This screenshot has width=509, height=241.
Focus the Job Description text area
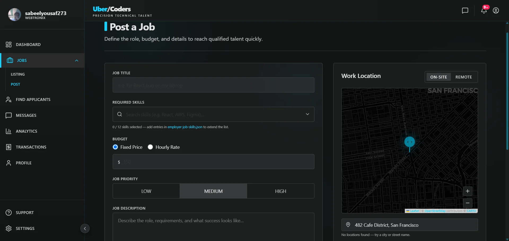tap(213, 227)
